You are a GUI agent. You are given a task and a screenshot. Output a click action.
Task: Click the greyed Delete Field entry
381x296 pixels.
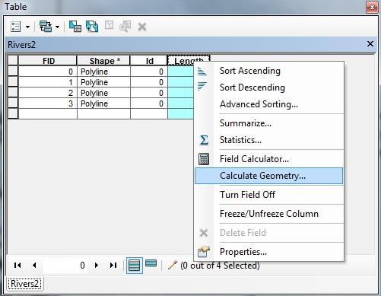268,233
